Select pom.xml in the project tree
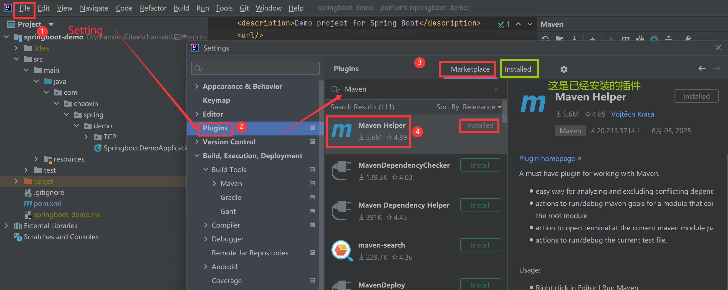Image resolution: width=728 pixels, height=290 pixels. (x=47, y=203)
